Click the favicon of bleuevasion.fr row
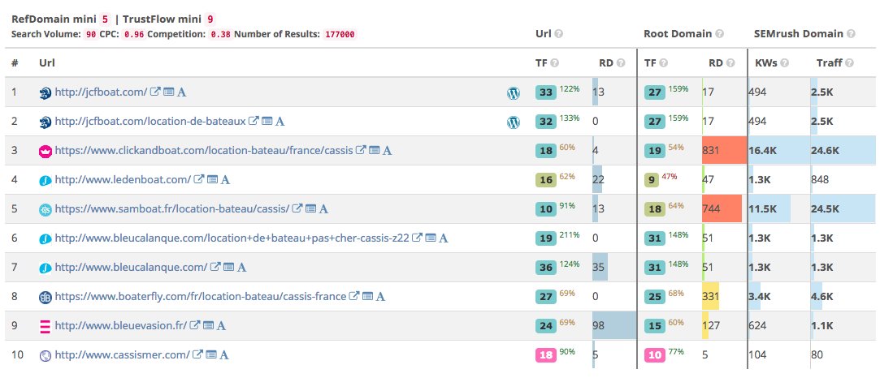Image resolution: width=880 pixels, height=382 pixels. point(46,325)
